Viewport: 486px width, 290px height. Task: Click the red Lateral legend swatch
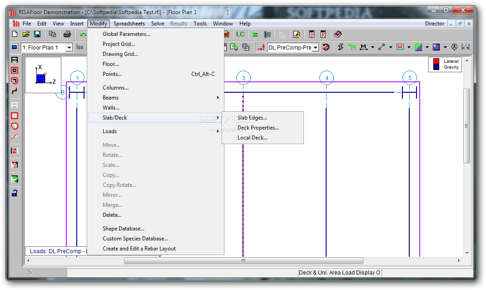[436, 61]
